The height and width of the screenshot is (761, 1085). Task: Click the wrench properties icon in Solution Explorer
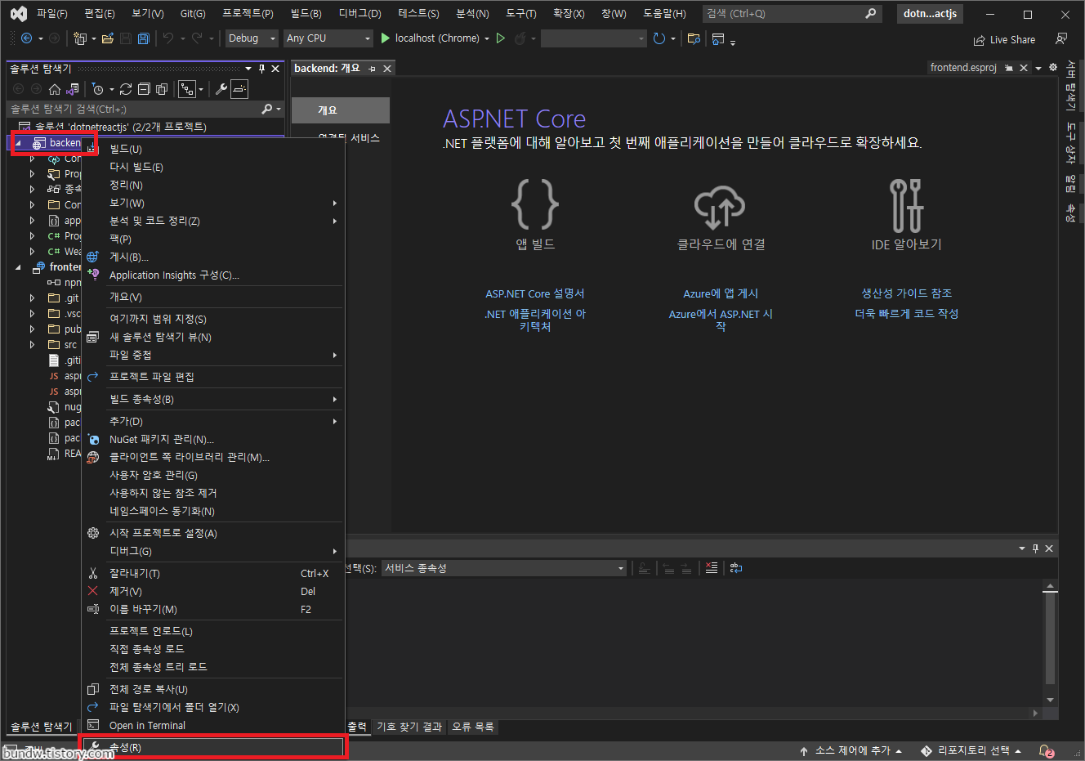coord(221,89)
